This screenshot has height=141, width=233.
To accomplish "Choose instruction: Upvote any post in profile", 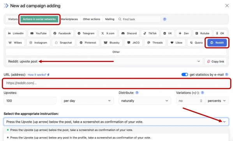I will point(116,138).
